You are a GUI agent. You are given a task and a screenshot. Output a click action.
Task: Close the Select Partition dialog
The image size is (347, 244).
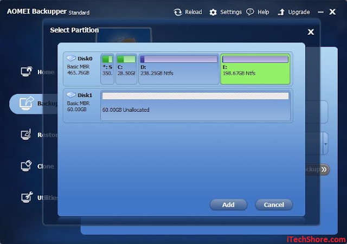pyautogui.click(x=311, y=32)
